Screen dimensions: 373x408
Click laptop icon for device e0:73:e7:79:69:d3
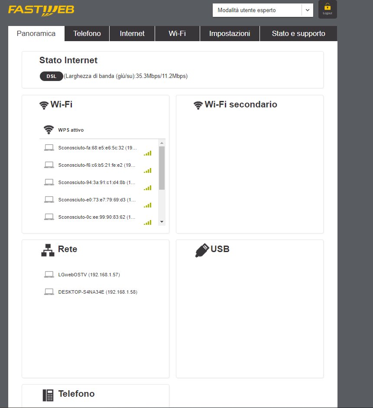49,200
